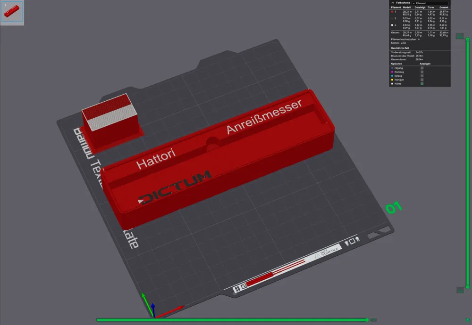The height and width of the screenshot is (325, 472).
Task: Toggle Eilgang display checkbox
Action: point(422,68)
